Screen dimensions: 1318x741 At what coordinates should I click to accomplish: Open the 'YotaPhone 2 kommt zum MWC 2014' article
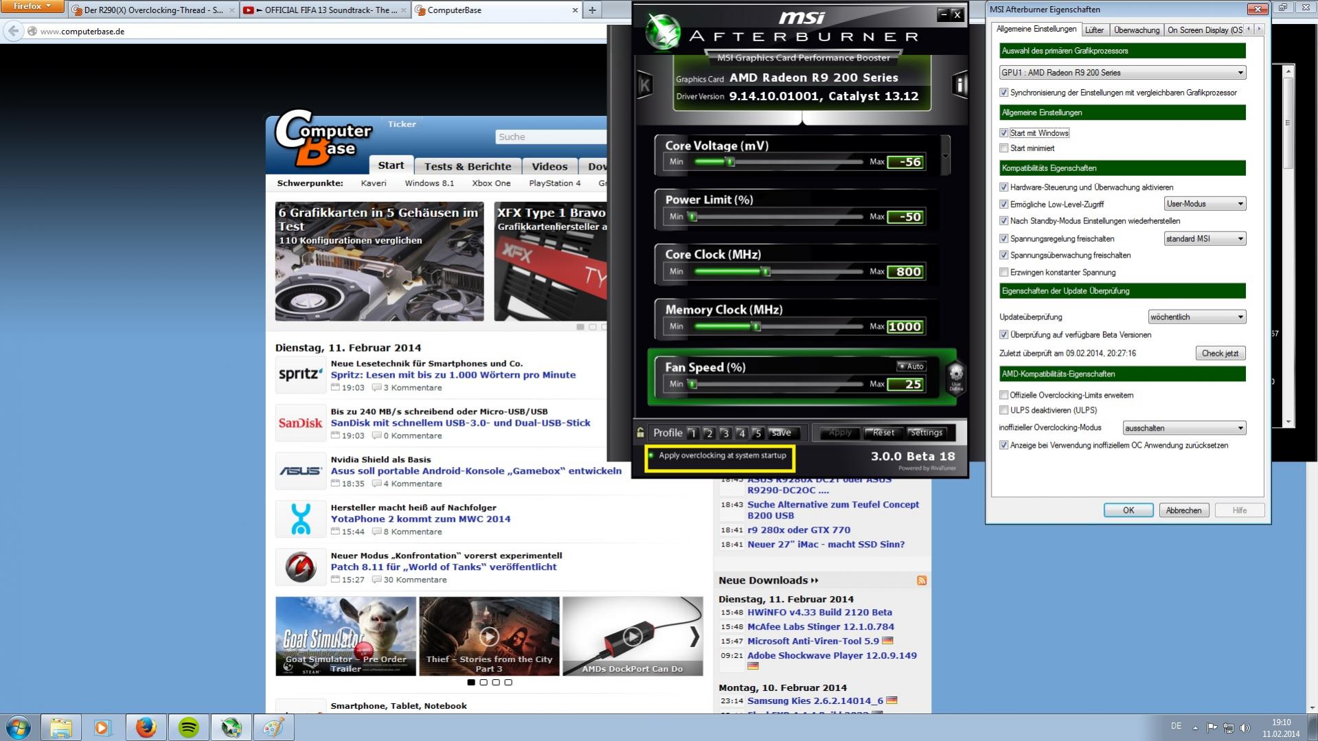[x=420, y=519]
